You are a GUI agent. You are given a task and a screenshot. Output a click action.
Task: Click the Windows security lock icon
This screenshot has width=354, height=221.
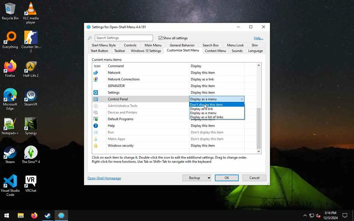click(x=96, y=146)
